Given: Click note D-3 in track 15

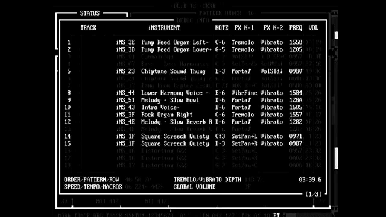Looking at the screenshot, I should (220, 144).
